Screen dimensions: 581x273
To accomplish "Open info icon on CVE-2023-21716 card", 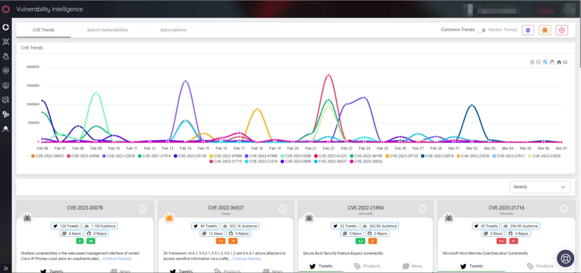I will tap(564, 209).
